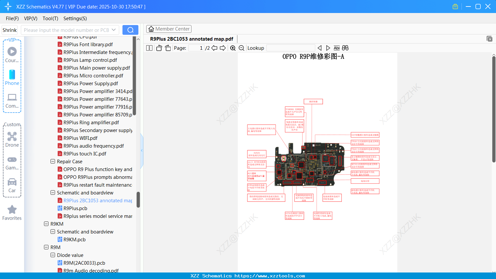Screen dimensions: 496x279
Task: Click the Lookup text field
Action: click(x=291, y=48)
